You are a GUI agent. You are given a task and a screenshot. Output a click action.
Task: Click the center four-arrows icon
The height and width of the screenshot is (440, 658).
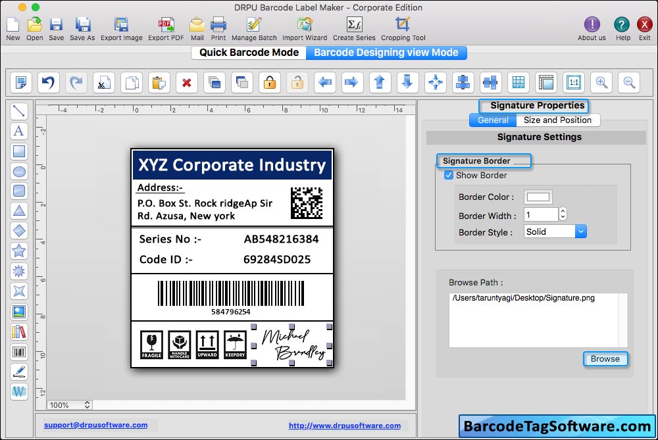[x=435, y=82]
